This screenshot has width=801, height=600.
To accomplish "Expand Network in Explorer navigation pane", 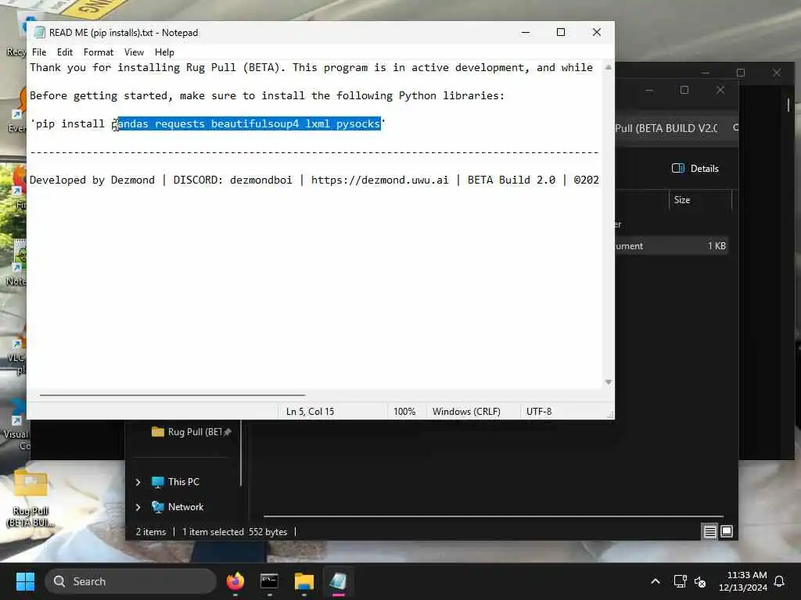I will 138,507.
